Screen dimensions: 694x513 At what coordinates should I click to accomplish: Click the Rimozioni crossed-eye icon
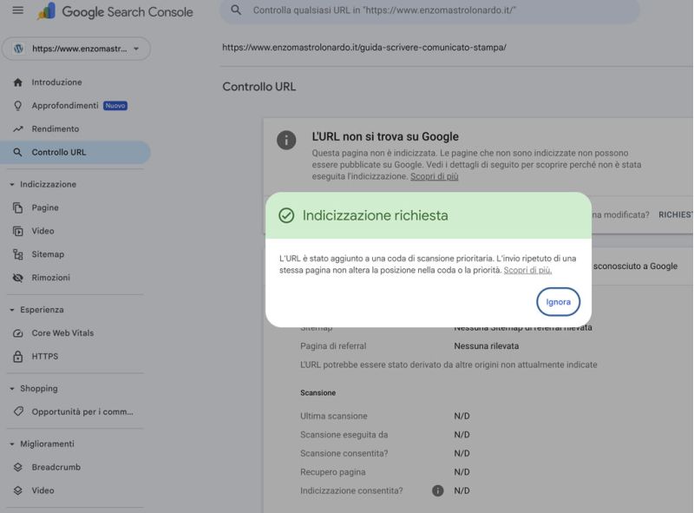click(17, 278)
